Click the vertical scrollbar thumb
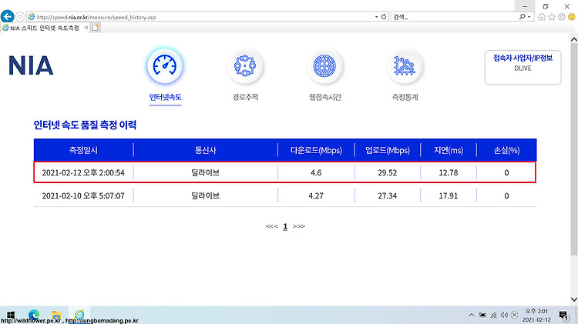Screen dimensions: 578x324 point(574,149)
